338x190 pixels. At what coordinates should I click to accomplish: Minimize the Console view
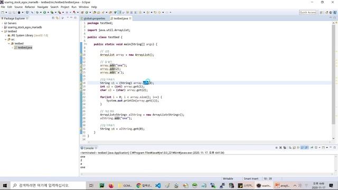[x=331, y=147]
